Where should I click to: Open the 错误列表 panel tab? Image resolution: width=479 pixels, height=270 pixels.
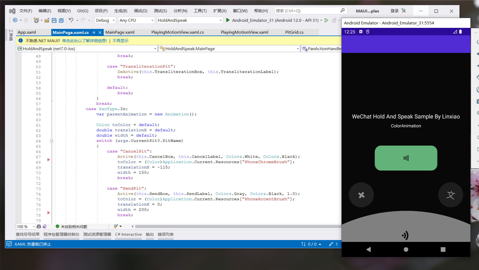coord(166,234)
